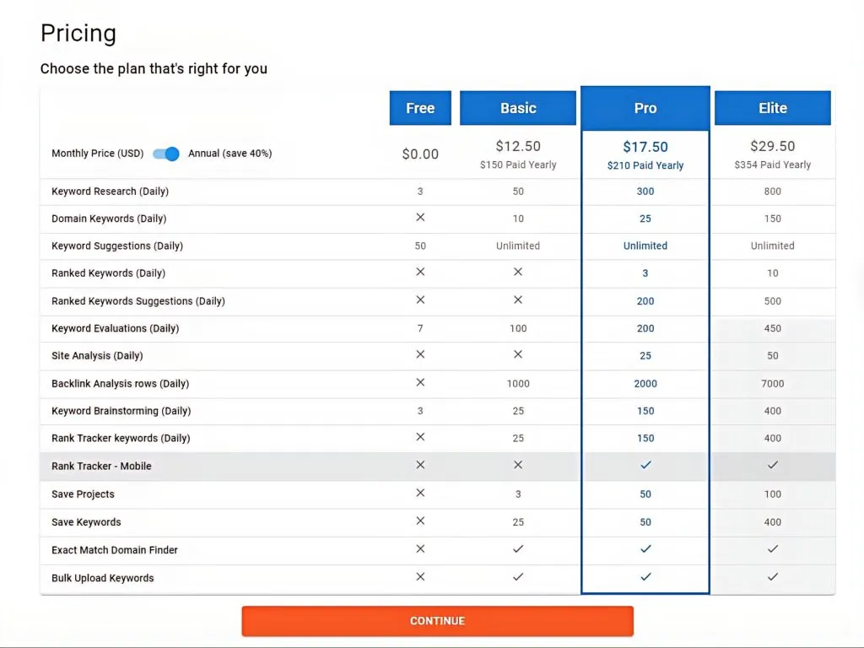Click the orange CONTINUE button

coord(437,621)
